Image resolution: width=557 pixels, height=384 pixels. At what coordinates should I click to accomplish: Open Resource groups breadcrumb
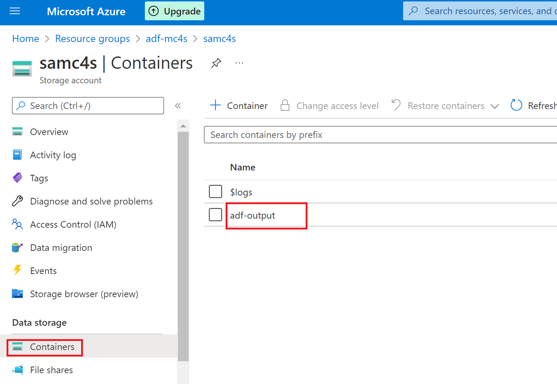tap(92, 39)
